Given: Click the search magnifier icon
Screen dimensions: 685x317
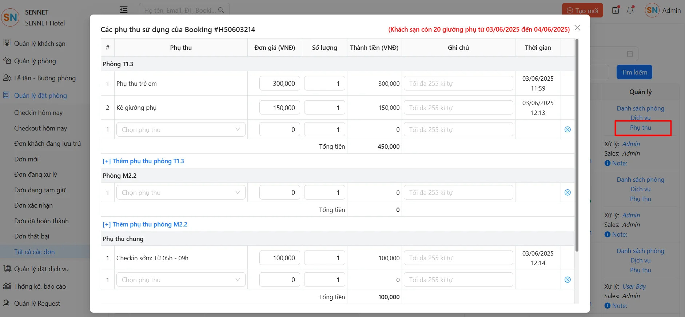Looking at the screenshot, I should click(221, 10).
